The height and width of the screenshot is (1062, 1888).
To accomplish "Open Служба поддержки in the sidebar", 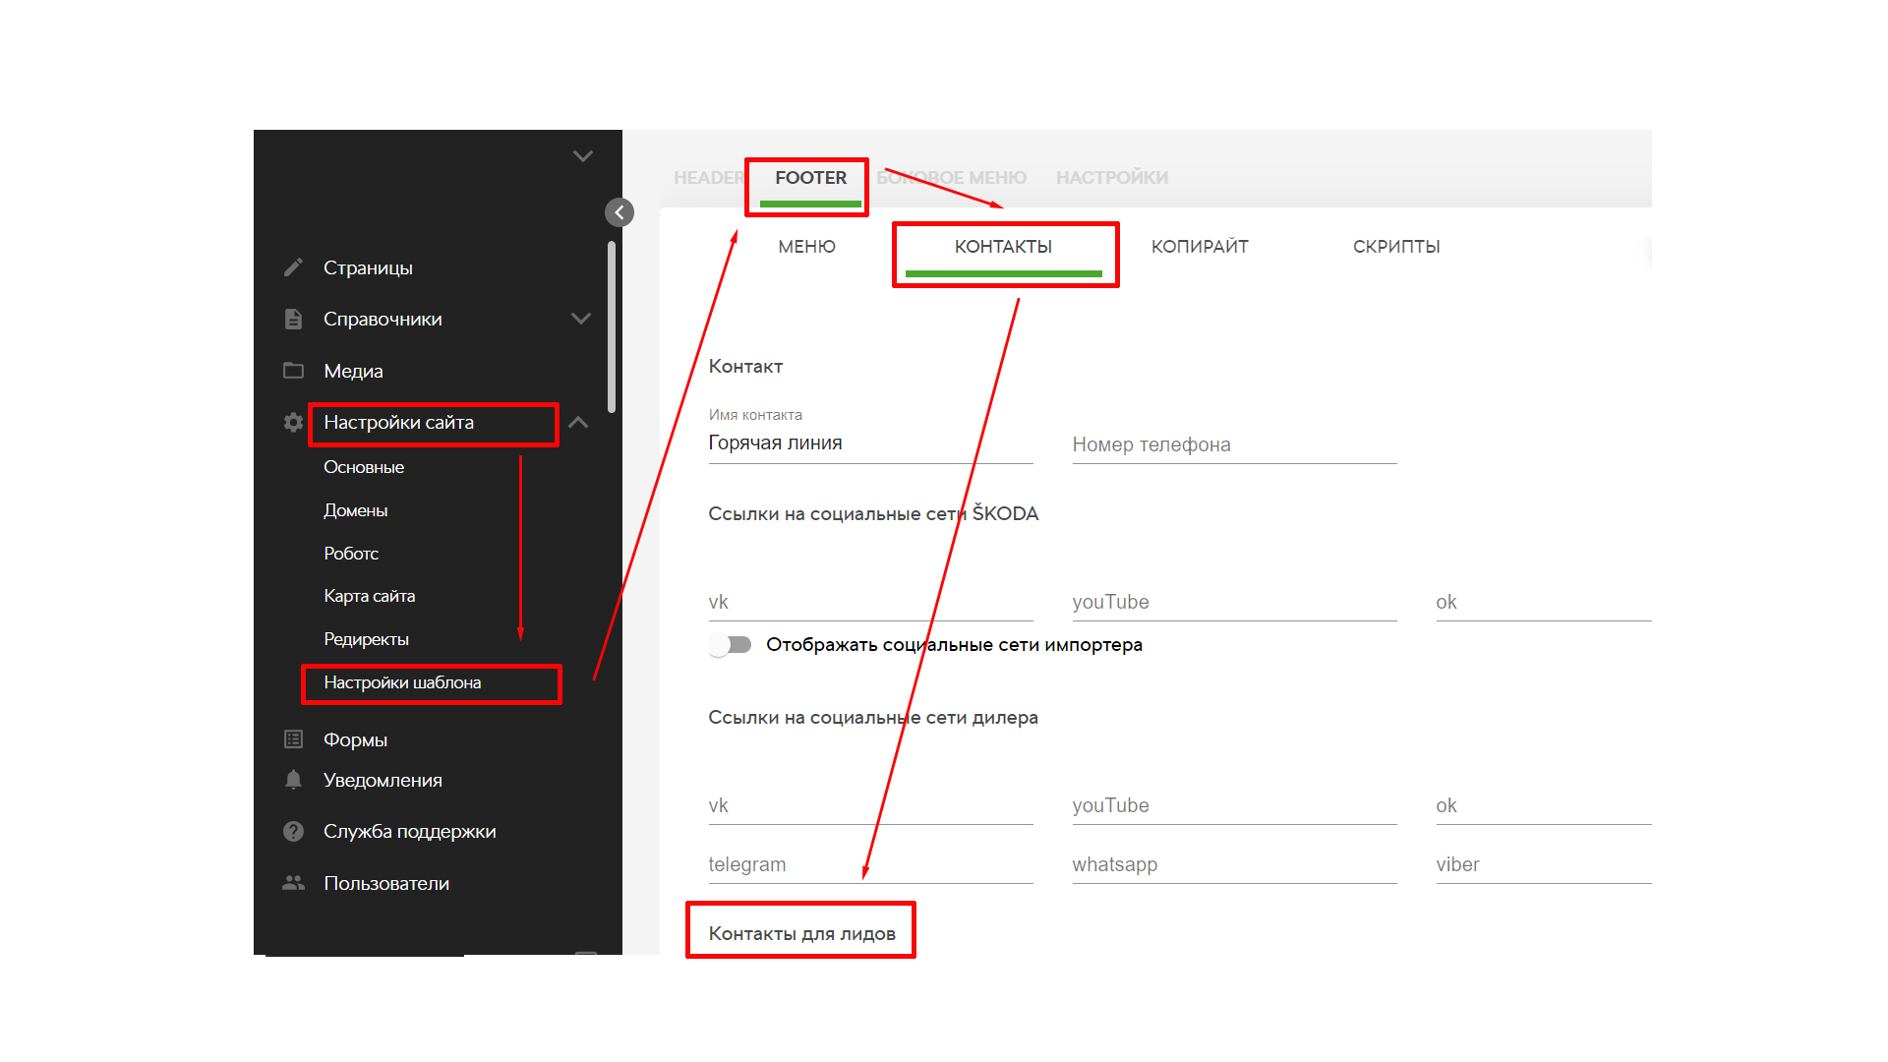I will click(409, 831).
